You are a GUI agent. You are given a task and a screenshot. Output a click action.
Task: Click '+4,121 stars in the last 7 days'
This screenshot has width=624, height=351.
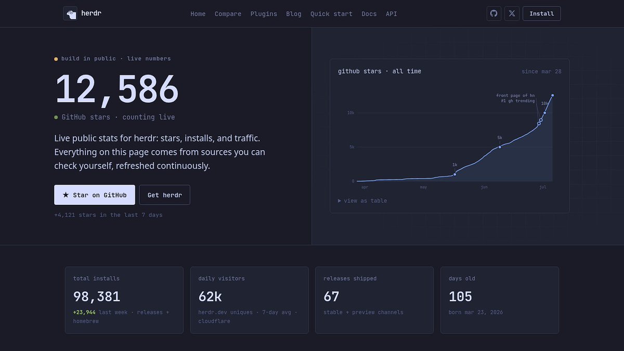[108, 215]
